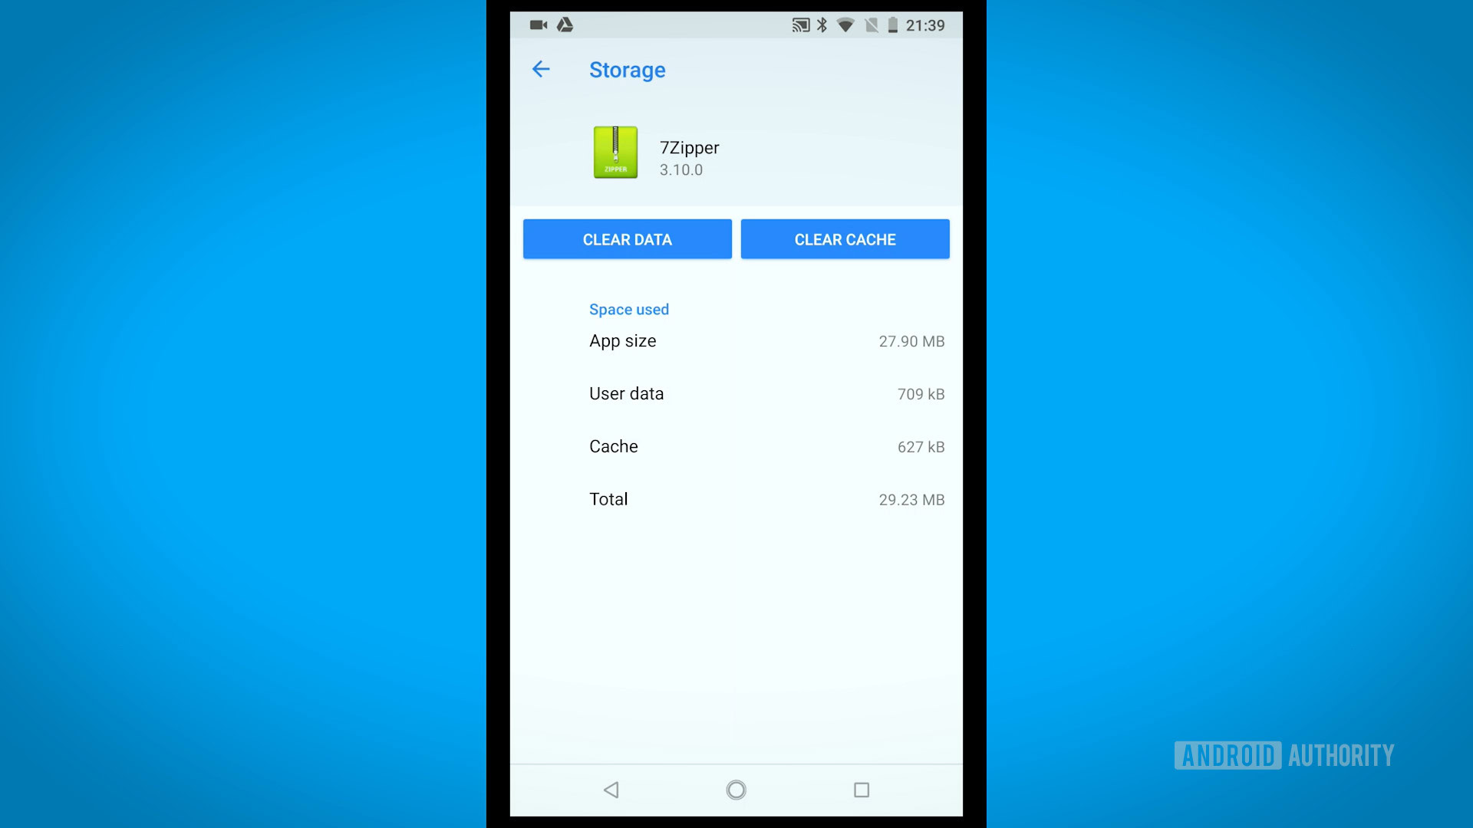Tap the camera indicator icon in status bar
The width and height of the screenshot is (1473, 828).
click(x=537, y=25)
